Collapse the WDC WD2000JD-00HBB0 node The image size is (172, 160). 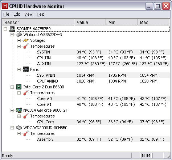(x=12, y=128)
